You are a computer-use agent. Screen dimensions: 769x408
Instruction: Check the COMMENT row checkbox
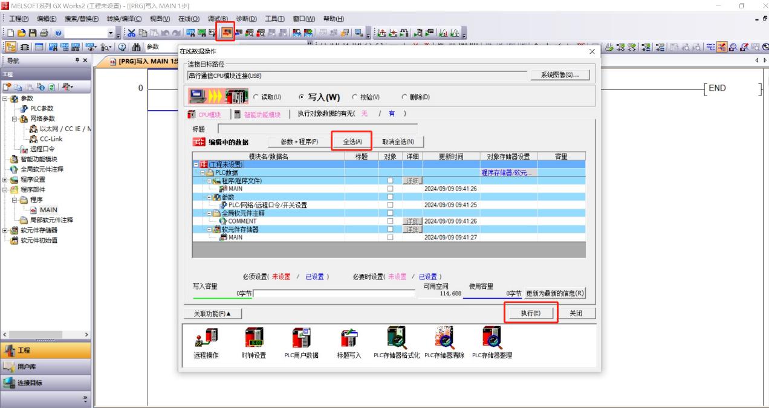pyautogui.click(x=390, y=221)
